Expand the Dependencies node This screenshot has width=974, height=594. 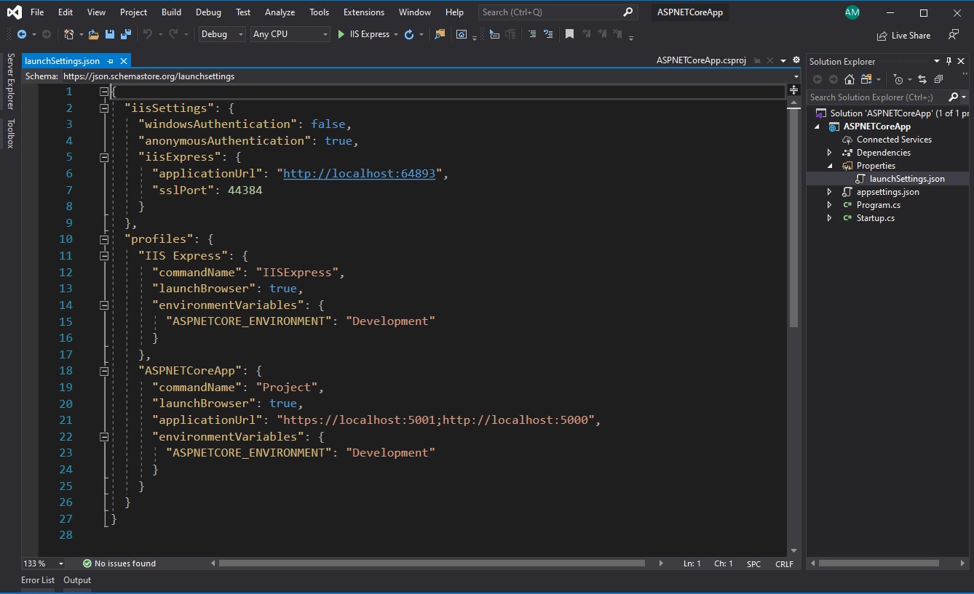tap(829, 153)
